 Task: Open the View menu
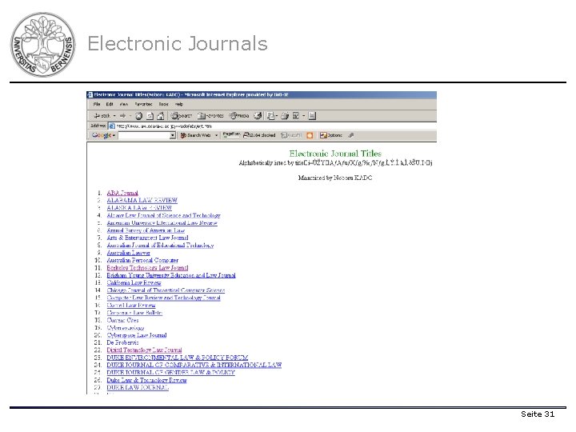click(124, 104)
